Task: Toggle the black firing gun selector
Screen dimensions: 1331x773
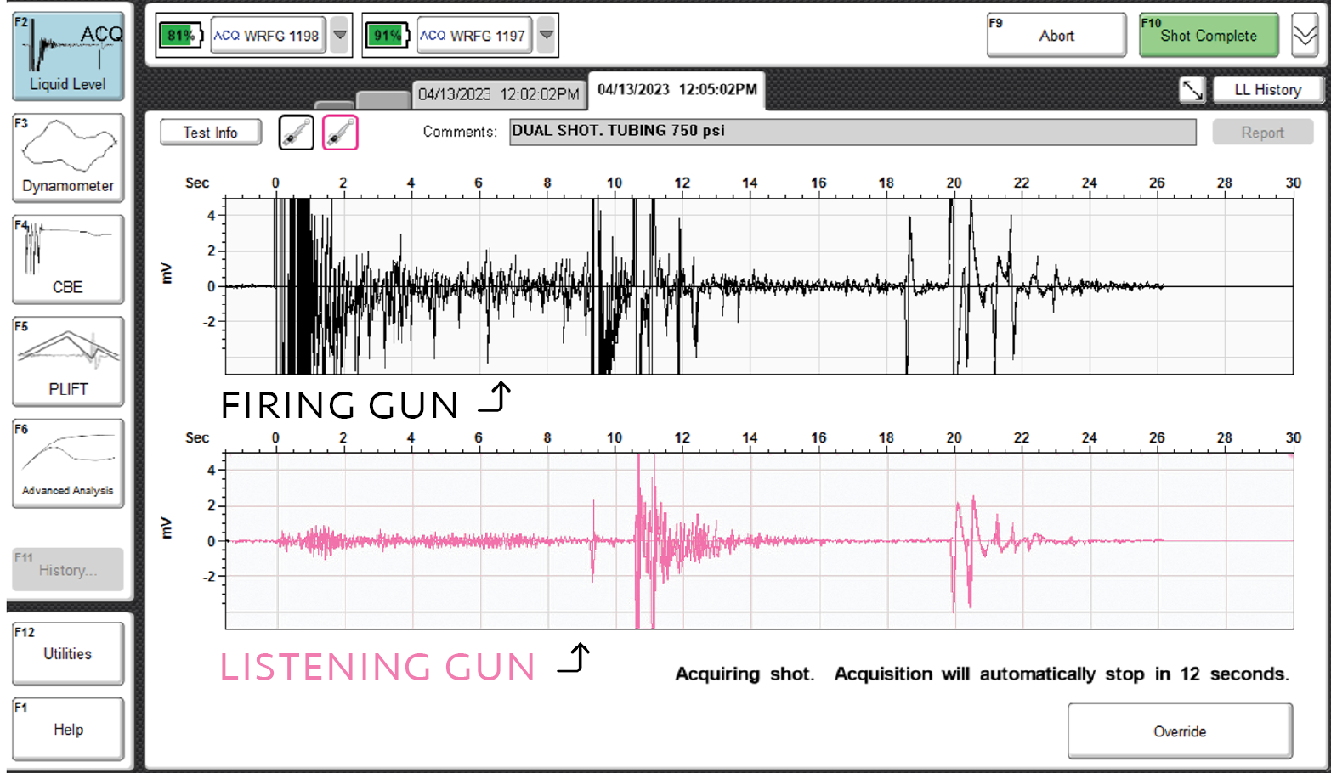Action: [297, 133]
